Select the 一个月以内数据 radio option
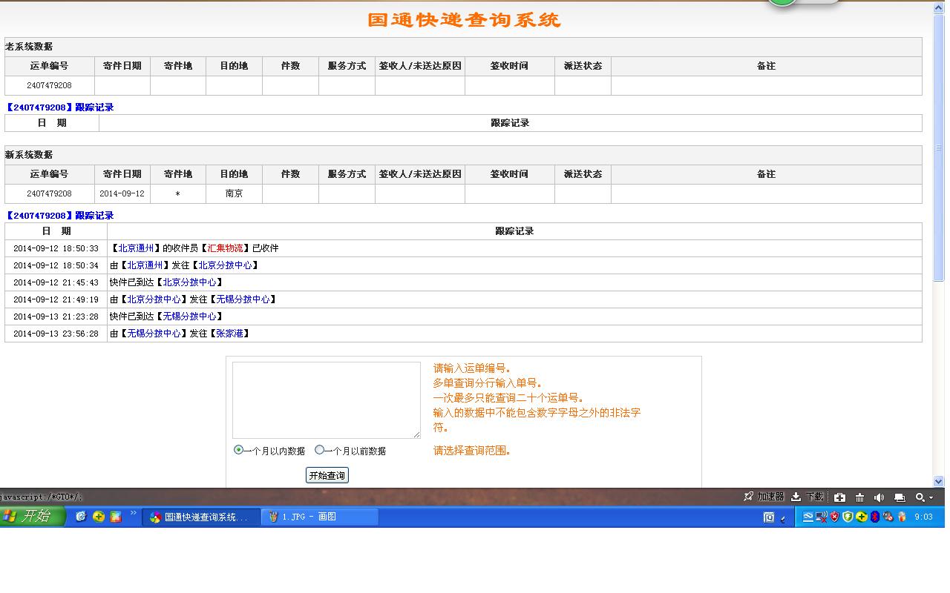The height and width of the screenshot is (593, 950). [238, 450]
